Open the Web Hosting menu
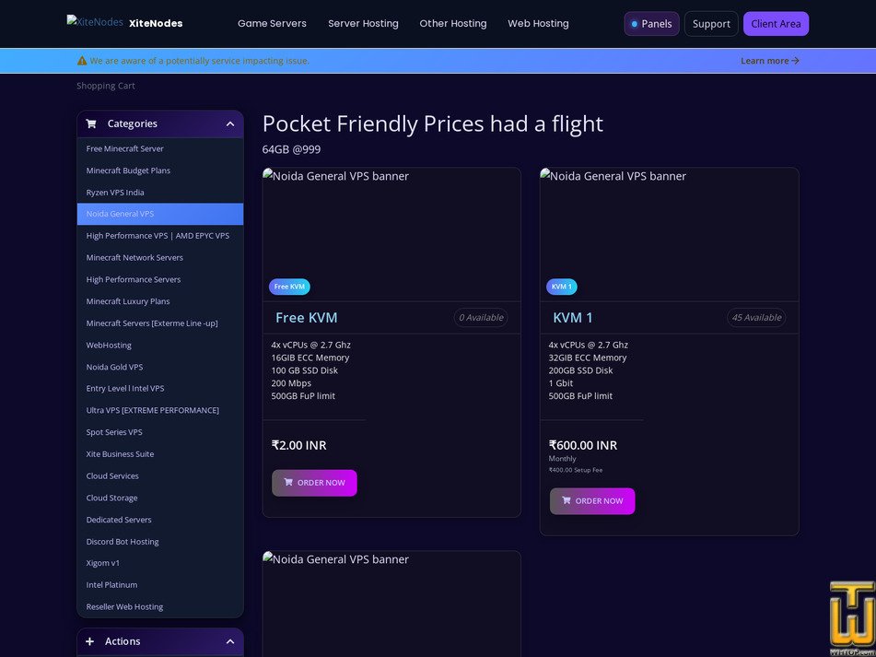The image size is (876, 657). (538, 23)
